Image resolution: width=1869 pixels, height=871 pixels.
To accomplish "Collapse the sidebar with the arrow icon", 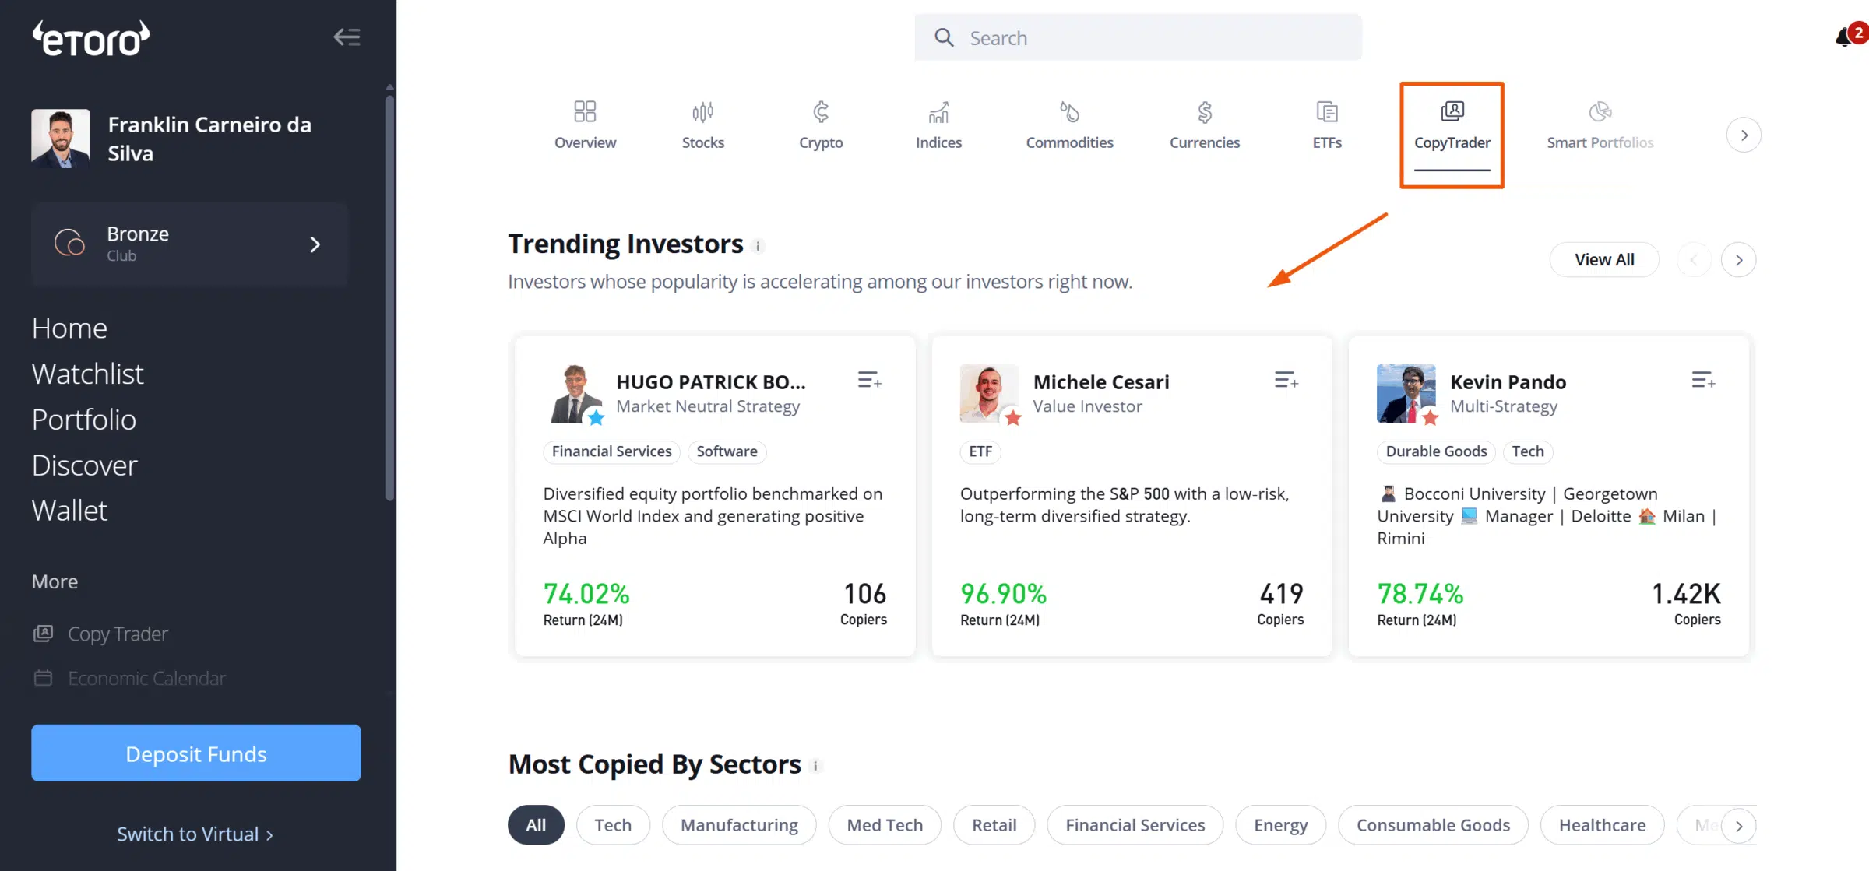I will point(347,37).
